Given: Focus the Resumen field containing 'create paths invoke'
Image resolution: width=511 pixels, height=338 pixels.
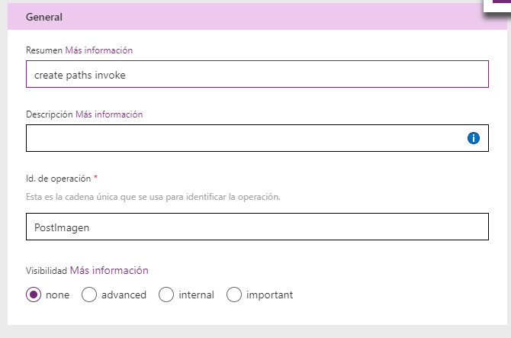Looking at the screenshot, I should 257,74.
